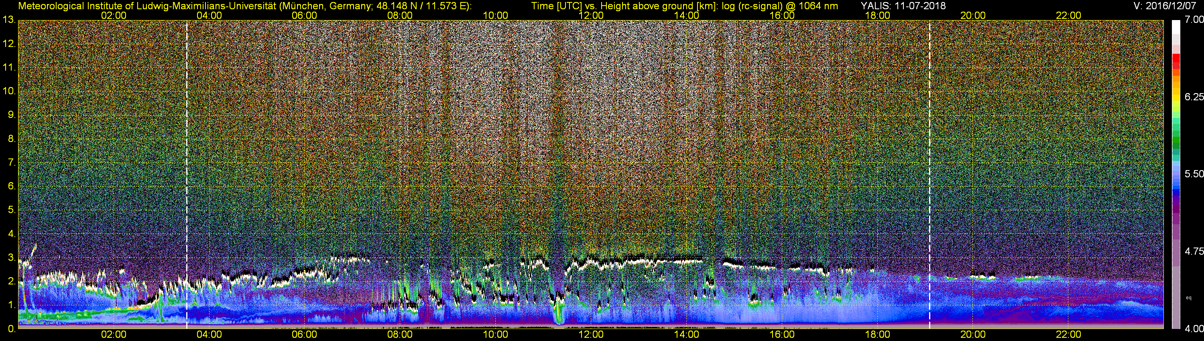The image size is (1204, 341).
Task: Click the white dashed time marker after 03:00
Action: (187, 175)
